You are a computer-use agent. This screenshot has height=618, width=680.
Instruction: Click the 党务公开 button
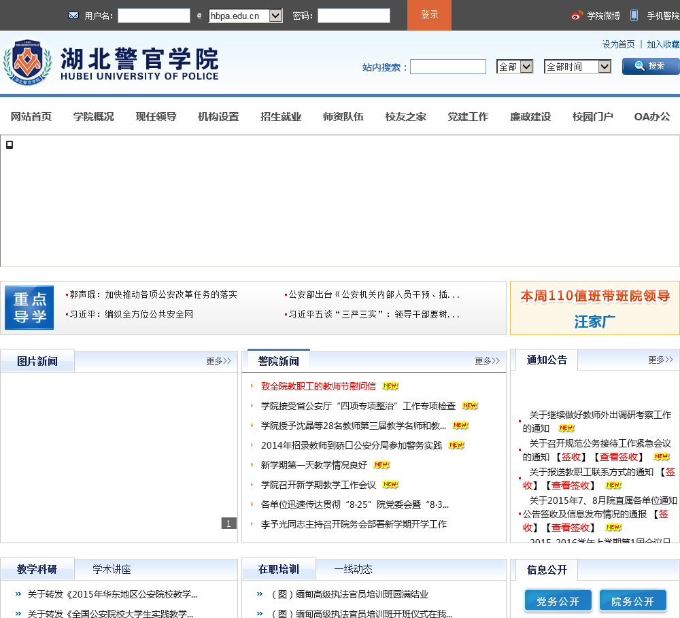[558, 601]
